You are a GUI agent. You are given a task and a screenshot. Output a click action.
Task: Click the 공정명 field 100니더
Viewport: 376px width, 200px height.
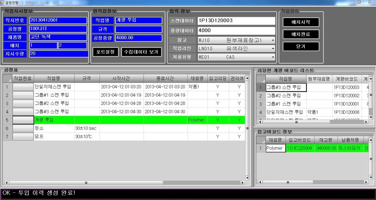[x=58, y=29]
